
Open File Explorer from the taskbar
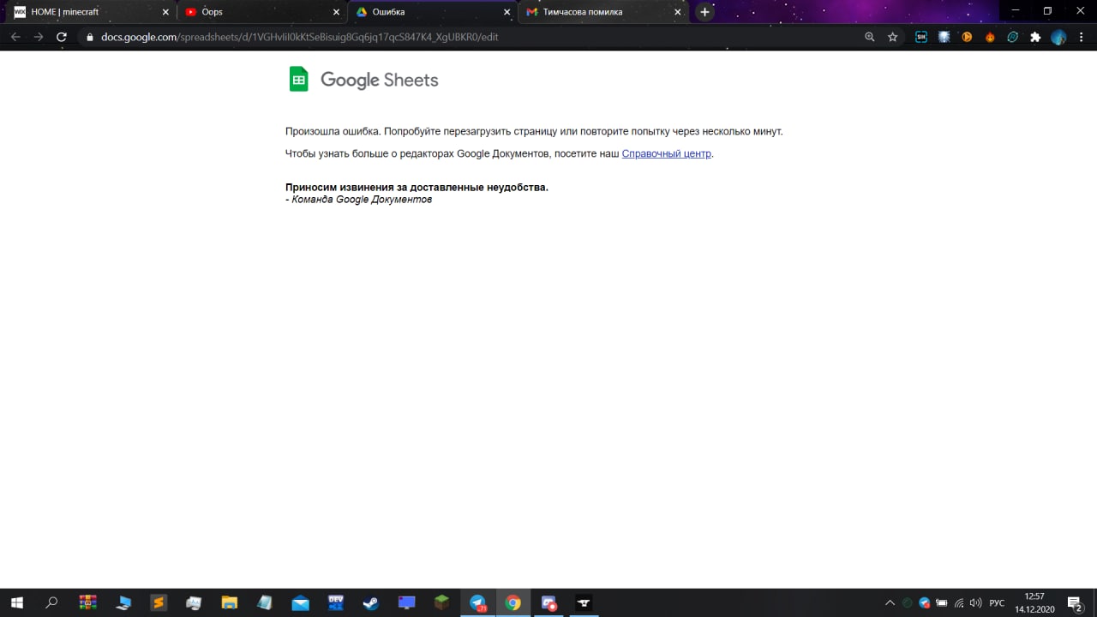[229, 602]
